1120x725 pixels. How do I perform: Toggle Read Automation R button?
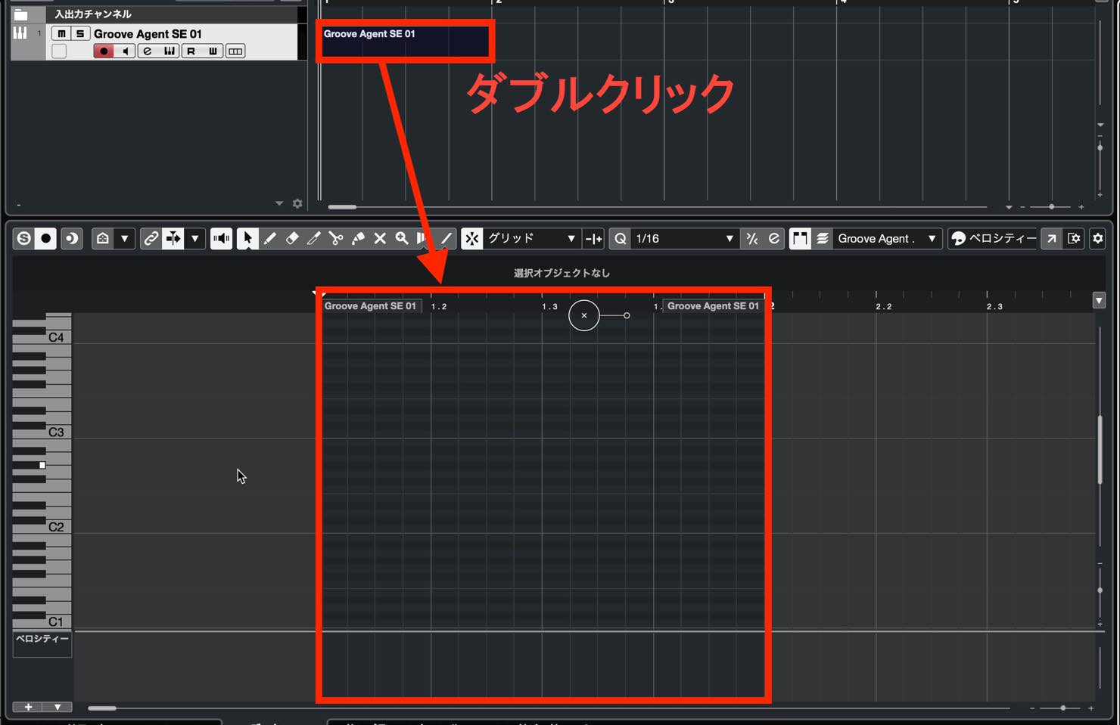[x=191, y=51]
